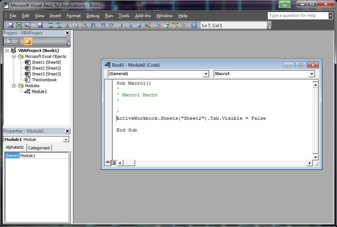Viewport: 337px width, 227px height.
Task: Click the Redo arrow icon
Action: 111,25
